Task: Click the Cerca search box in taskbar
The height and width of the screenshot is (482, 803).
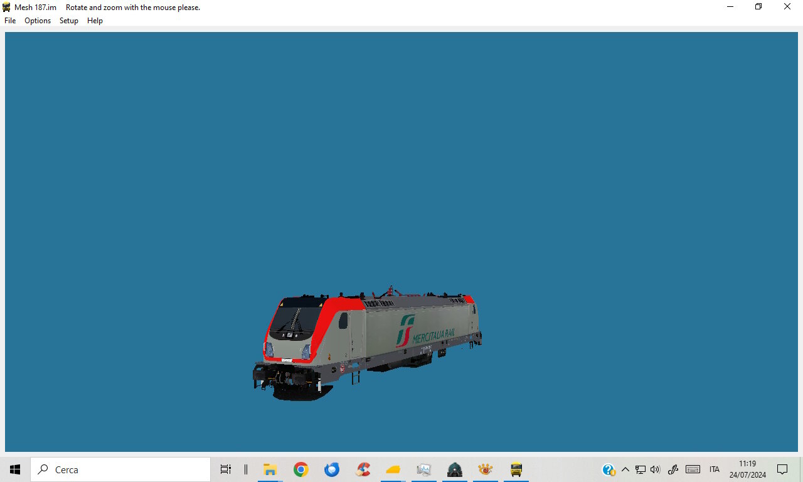Action: click(x=120, y=469)
